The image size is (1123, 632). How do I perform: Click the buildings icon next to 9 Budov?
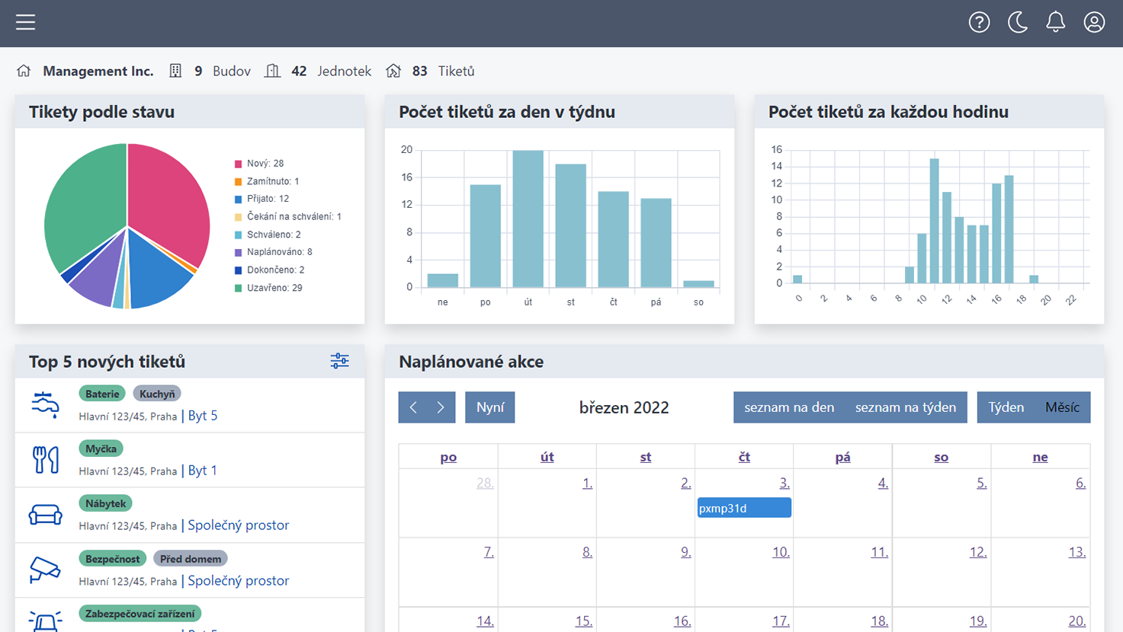tap(175, 71)
